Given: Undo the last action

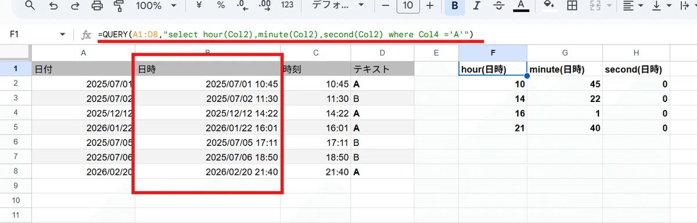Looking at the screenshot, I should [53, 6].
